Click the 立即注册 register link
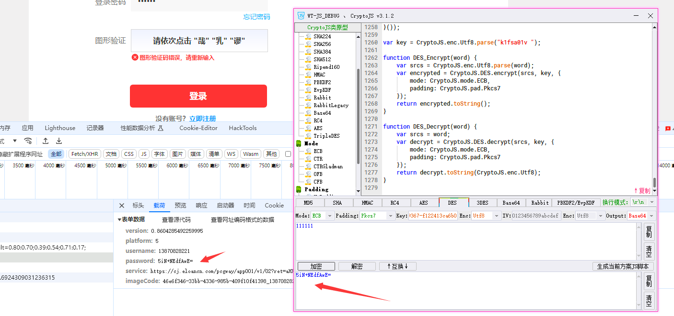 pyautogui.click(x=202, y=119)
